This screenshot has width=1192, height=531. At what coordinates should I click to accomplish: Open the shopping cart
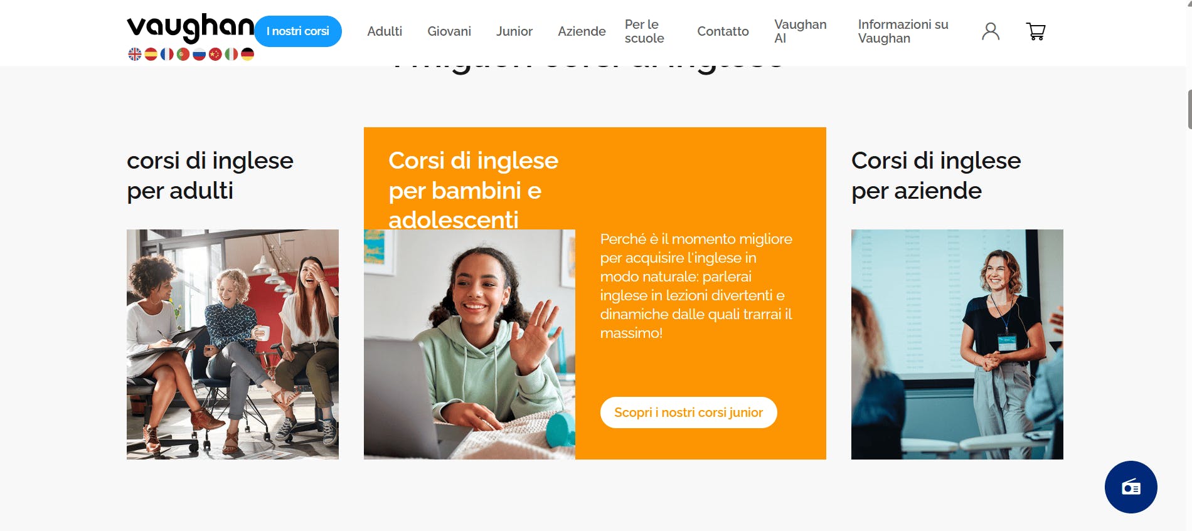coord(1036,31)
